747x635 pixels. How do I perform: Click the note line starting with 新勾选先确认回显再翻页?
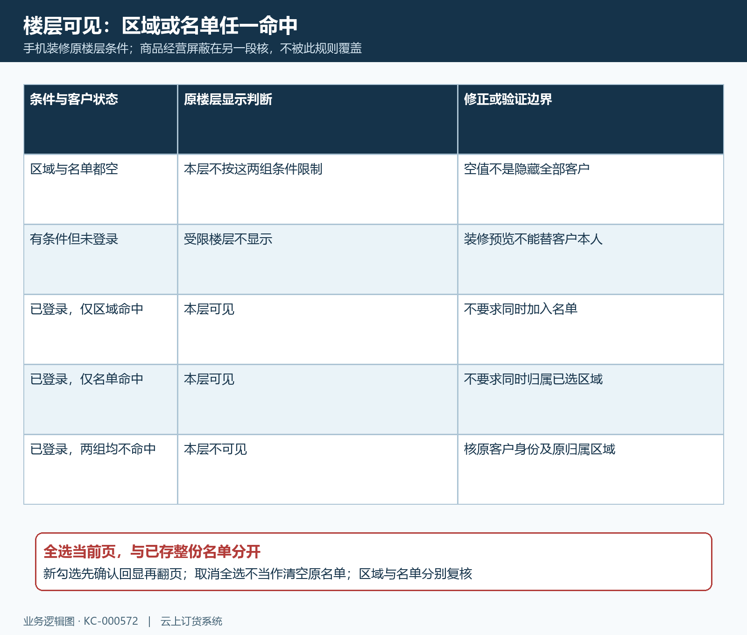pos(258,574)
